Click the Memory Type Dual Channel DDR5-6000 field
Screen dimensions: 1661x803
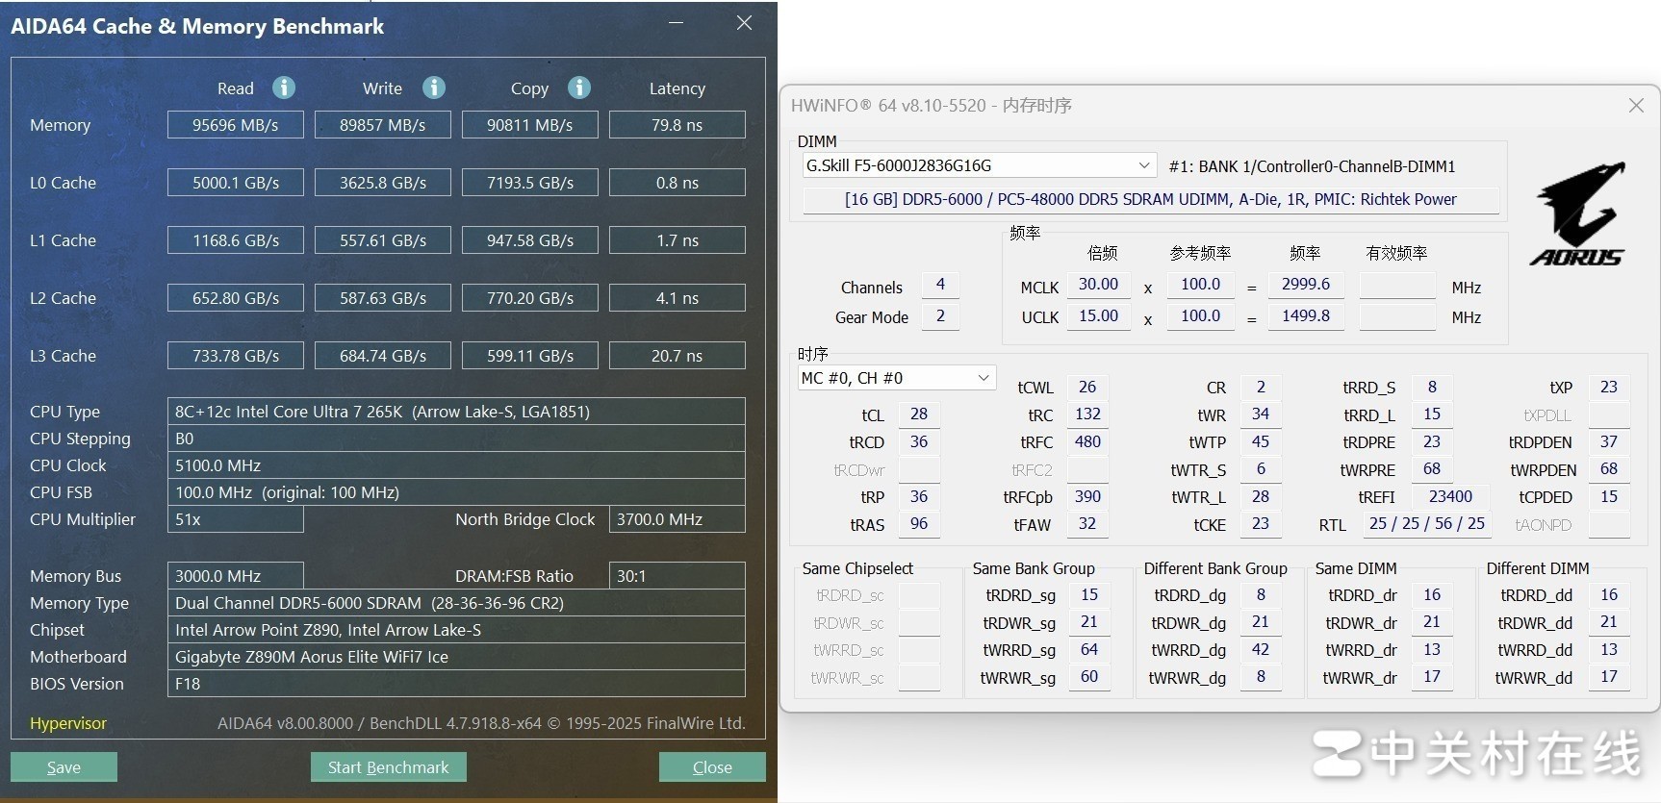pos(456,603)
